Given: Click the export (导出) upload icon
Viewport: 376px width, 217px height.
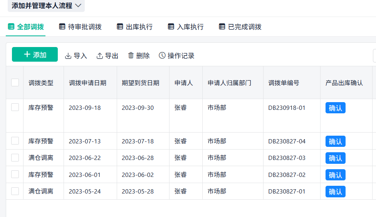Looking at the screenshot, I should [x=100, y=56].
